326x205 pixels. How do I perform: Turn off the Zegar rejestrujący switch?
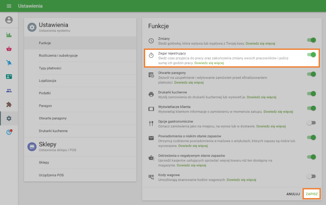(x=311, y=55)
